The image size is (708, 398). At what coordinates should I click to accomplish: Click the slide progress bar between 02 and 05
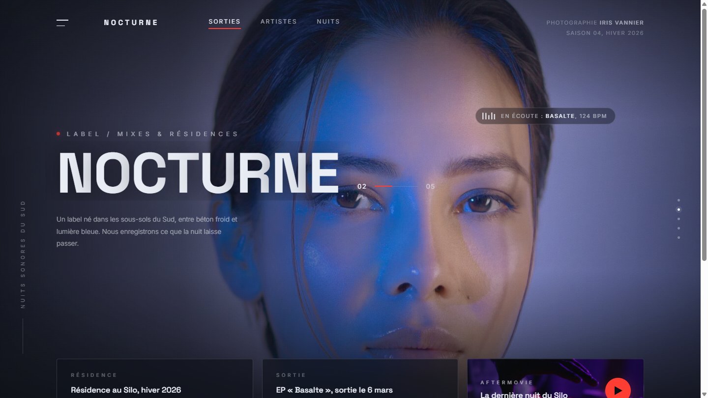coord(396,186)
